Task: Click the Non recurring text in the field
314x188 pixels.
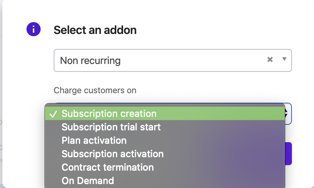Action: tap(90, 61)
